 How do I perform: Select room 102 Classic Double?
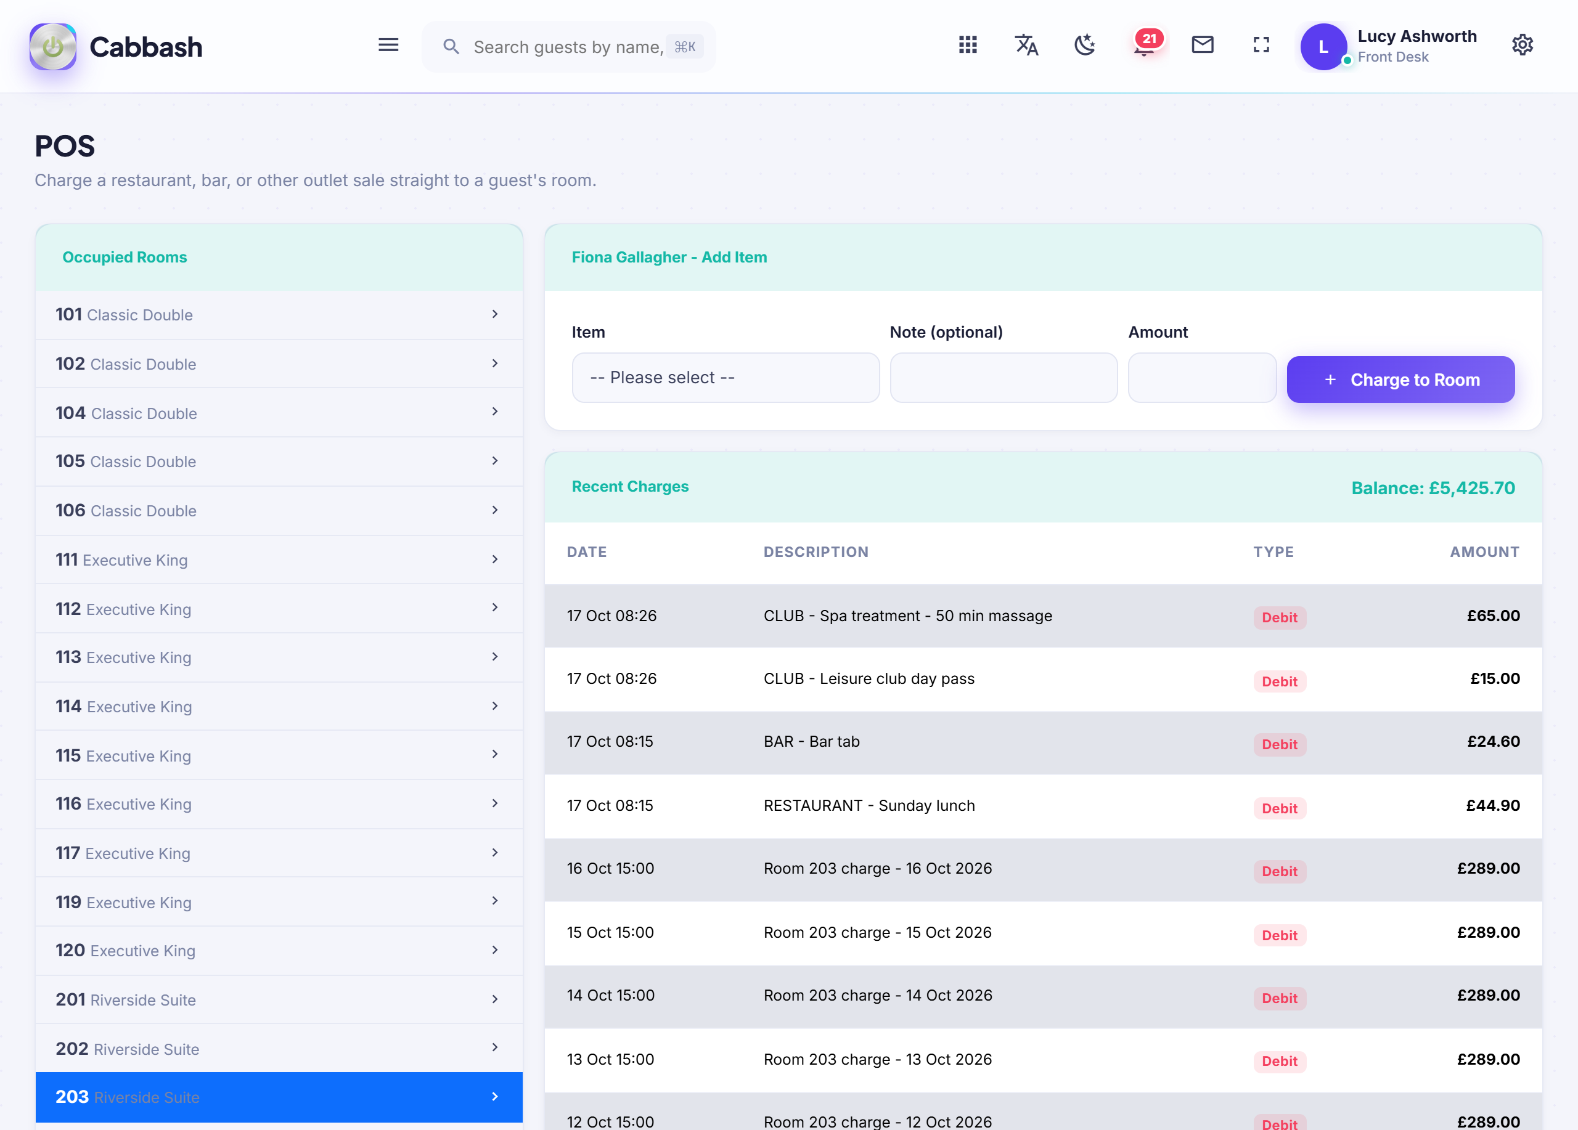pyautogui.click(x=279, y=364)
